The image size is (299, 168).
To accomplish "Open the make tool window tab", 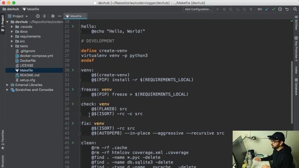I will tap(296, 70).
